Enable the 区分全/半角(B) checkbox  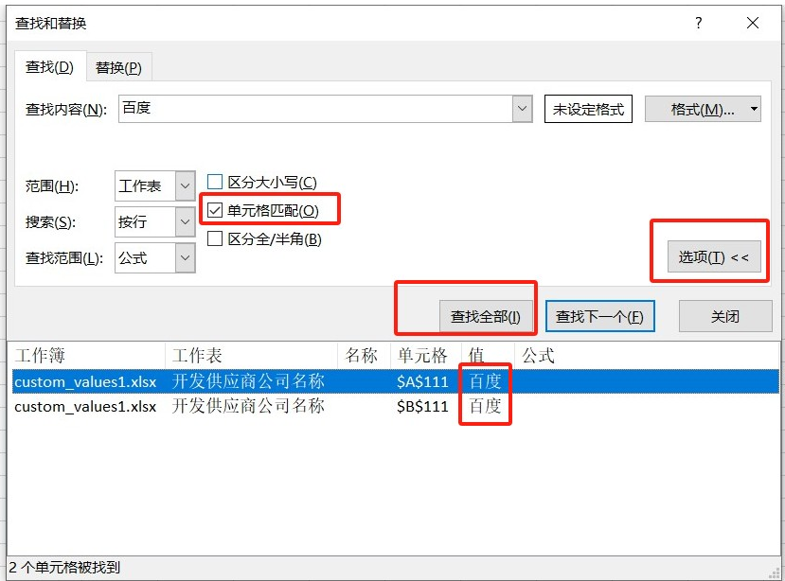pyautogui.click(x=215, y=238)
